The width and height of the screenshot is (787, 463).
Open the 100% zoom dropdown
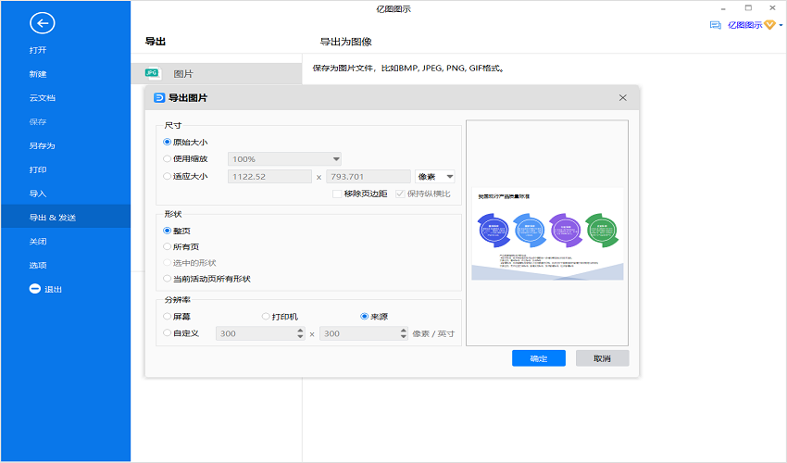click(284, 159)
